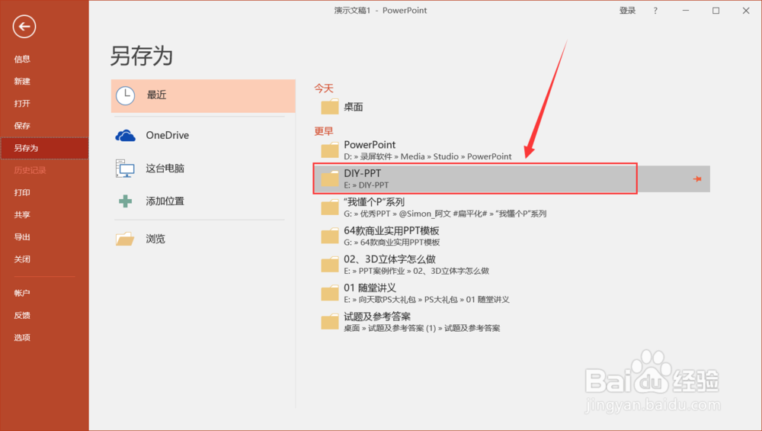Choose 打开 from the left menu
762x431 pixels.
pos(22,104)
